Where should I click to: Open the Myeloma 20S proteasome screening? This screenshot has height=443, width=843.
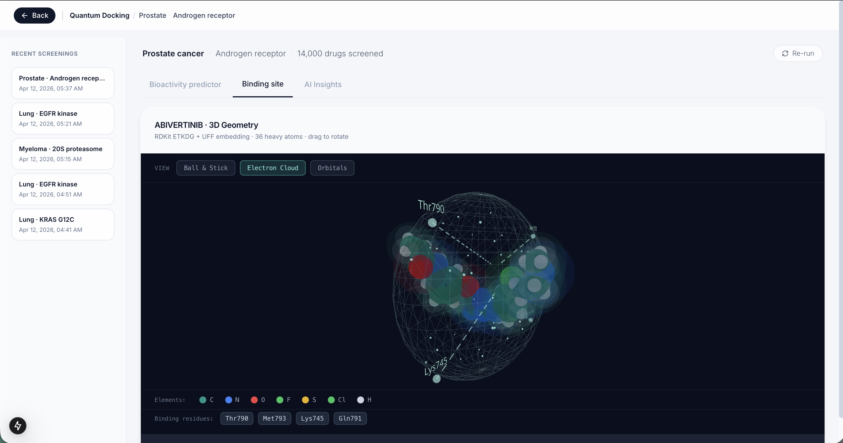[63, 154]
